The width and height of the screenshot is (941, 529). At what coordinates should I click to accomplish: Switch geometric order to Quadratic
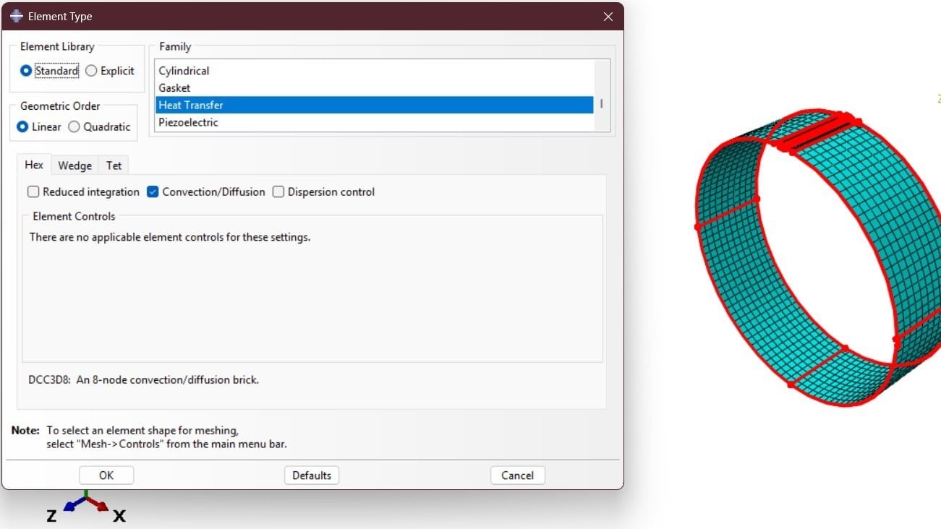tap(74, 126)
